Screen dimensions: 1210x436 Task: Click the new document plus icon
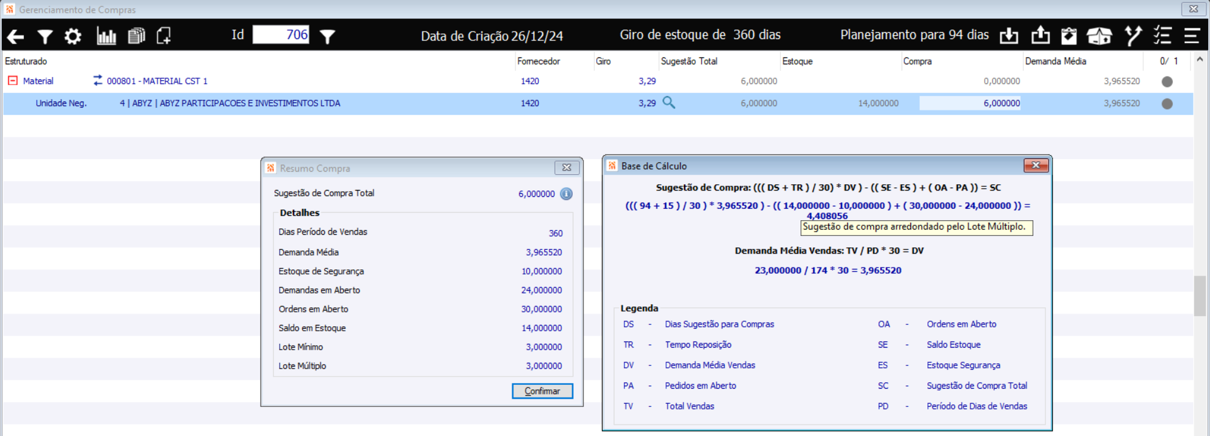[x=164, y=36]
